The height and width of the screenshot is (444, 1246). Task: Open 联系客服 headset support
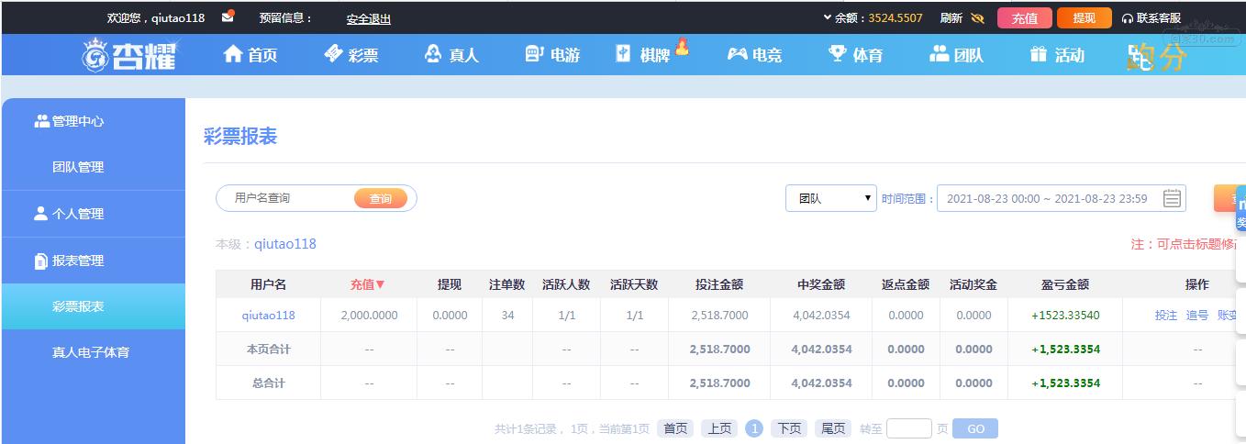click(1151, 17)
